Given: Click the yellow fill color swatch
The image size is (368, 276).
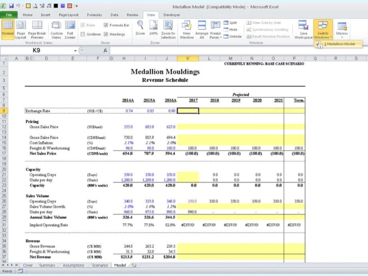Looking at the screenshot, I should 28,6.
